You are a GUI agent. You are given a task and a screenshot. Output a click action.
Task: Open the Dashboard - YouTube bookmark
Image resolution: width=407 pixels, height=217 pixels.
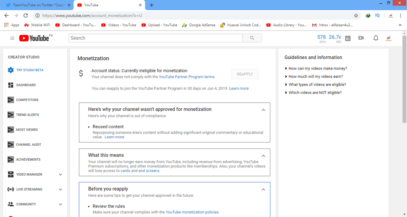coord(75,25)
